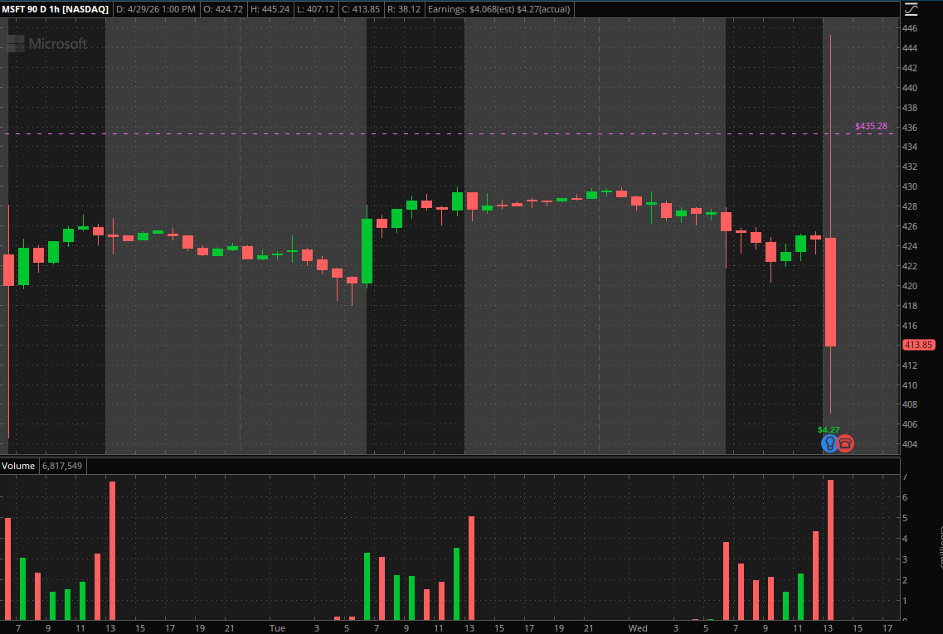Image resolution: width=943 pixels, height=634 pixels.
Task: Select the large red earnings candle body
Action: pyautogui.click(x=830, y=292)
